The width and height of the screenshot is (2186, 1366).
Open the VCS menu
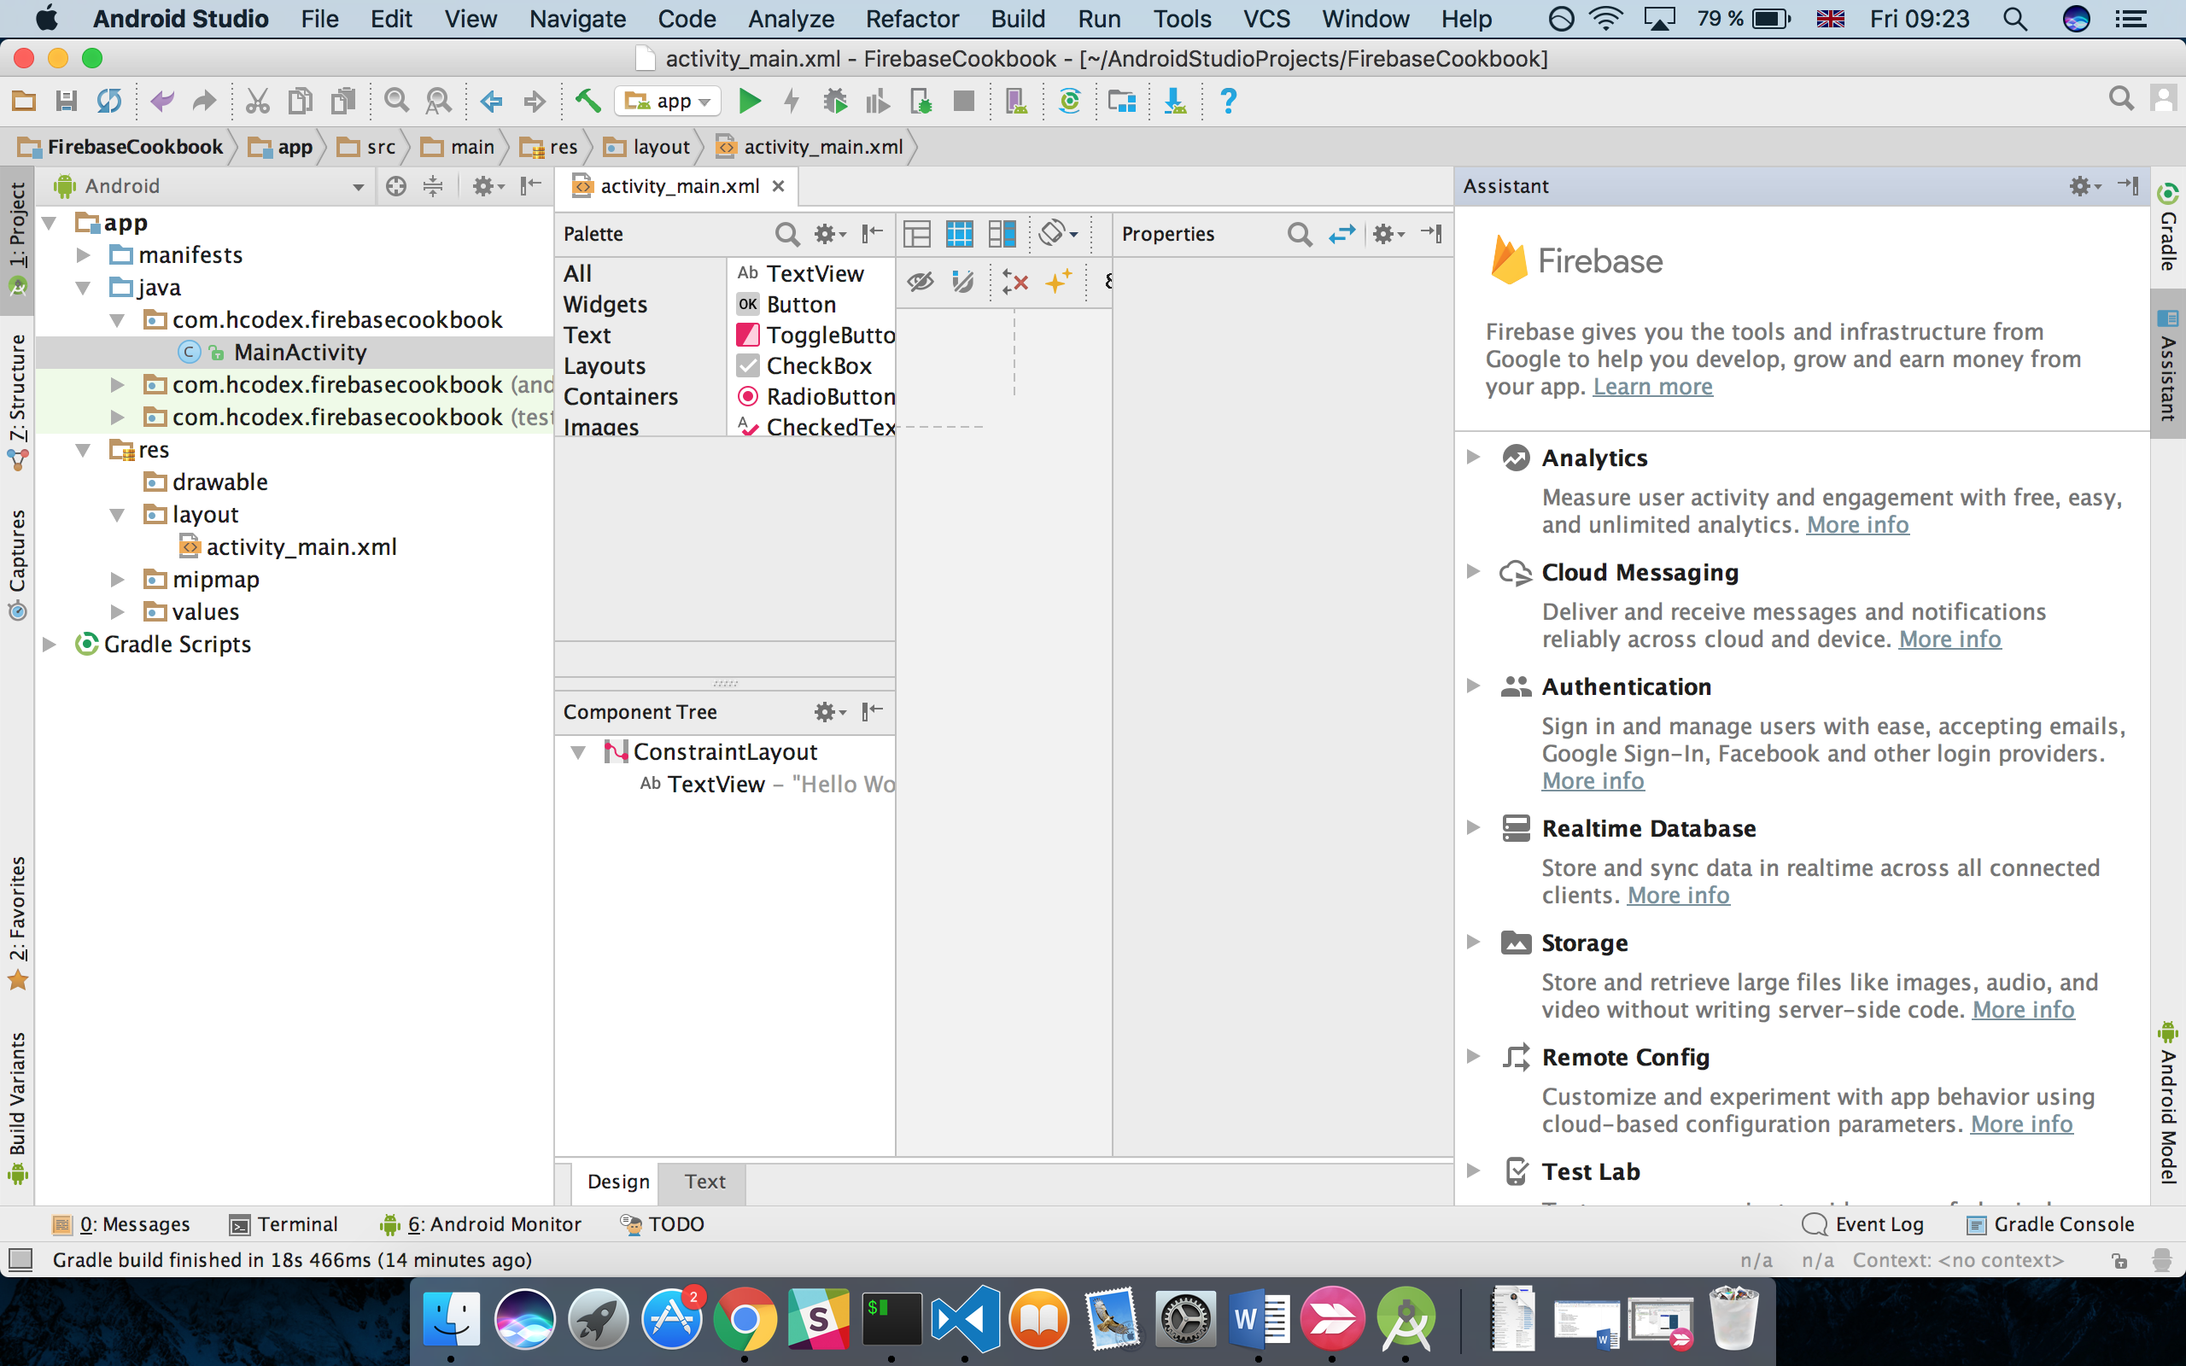coord(1265,19)
